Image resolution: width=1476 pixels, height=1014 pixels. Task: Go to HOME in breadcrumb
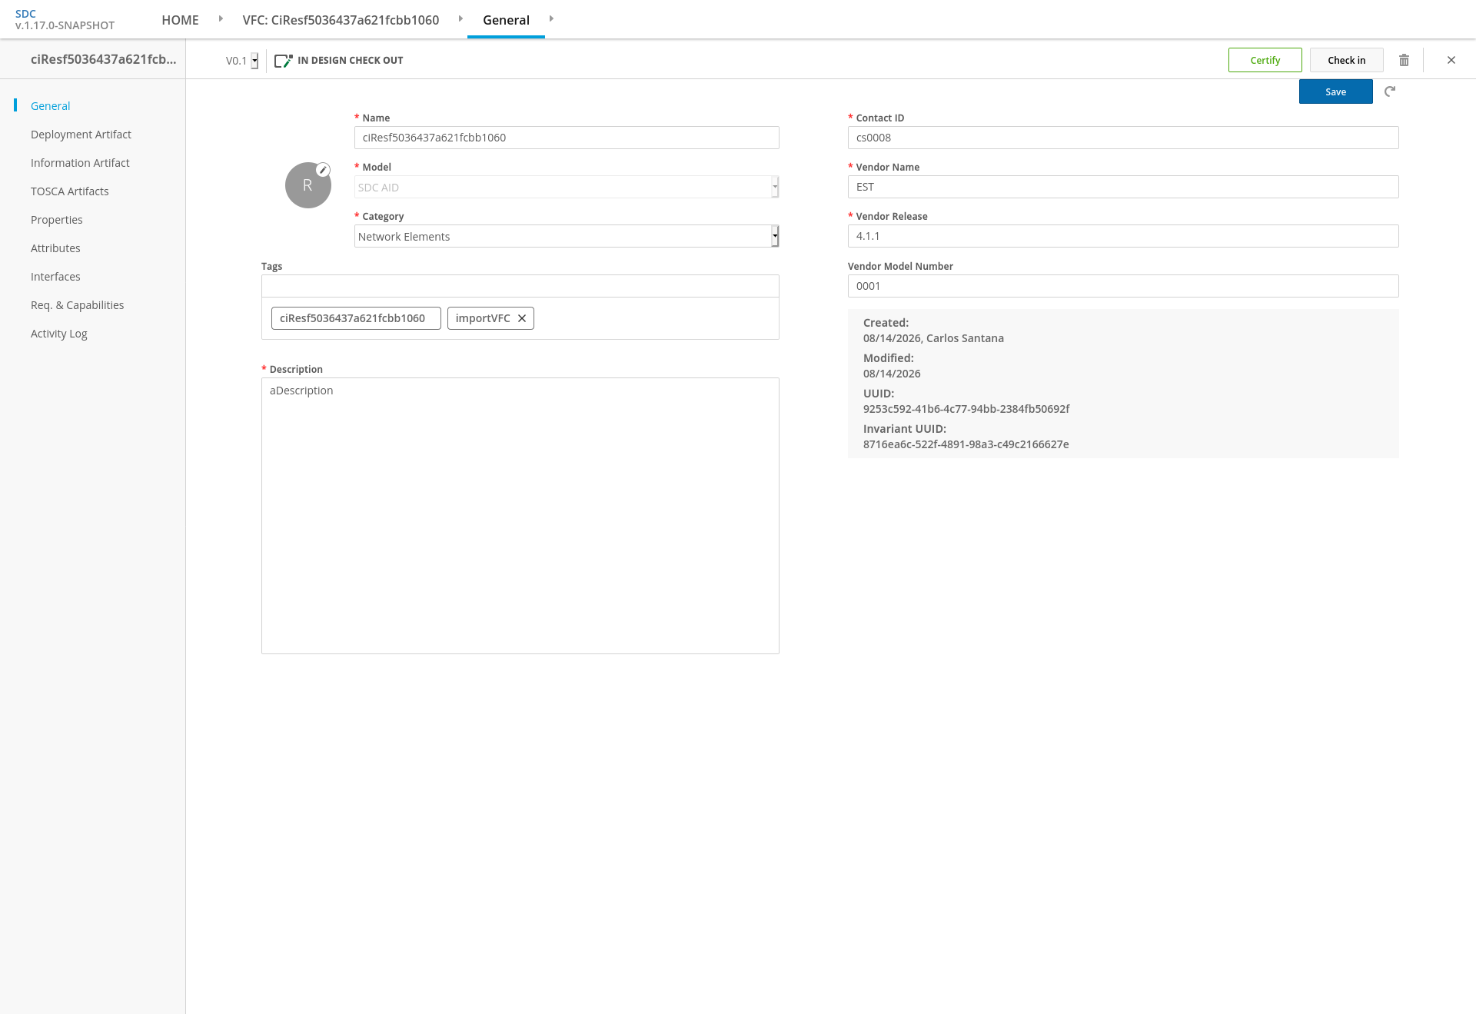click(180, 20)
